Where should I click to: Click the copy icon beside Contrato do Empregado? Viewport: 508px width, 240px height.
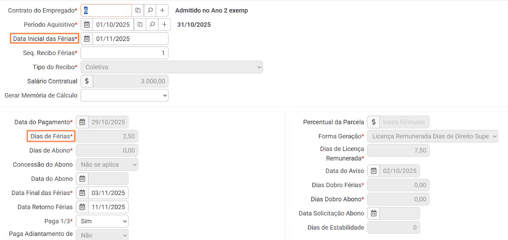138,10
